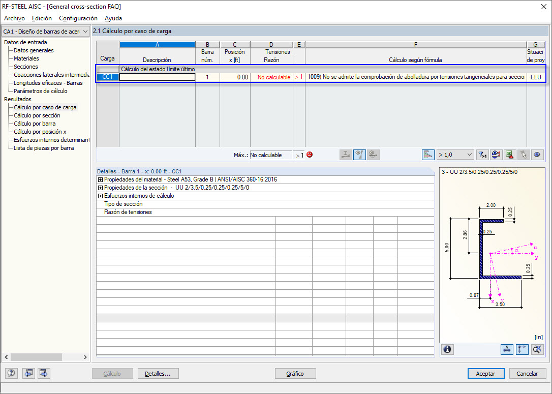This screenshot has height=394, width=552.
Task: Click the Gráfico button
Action: [295, 374]
